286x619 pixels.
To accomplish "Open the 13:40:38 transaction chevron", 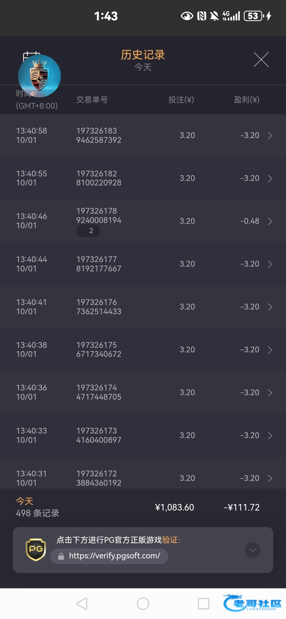I will coord(270,350).
